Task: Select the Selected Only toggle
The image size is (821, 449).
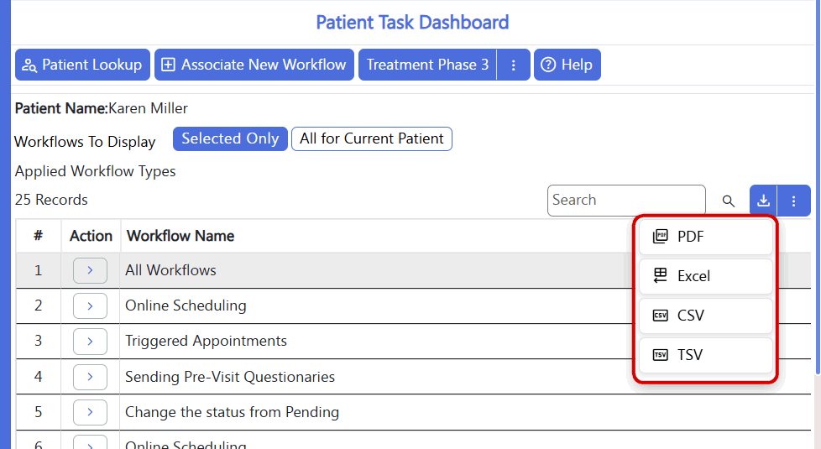Action: 230,138
